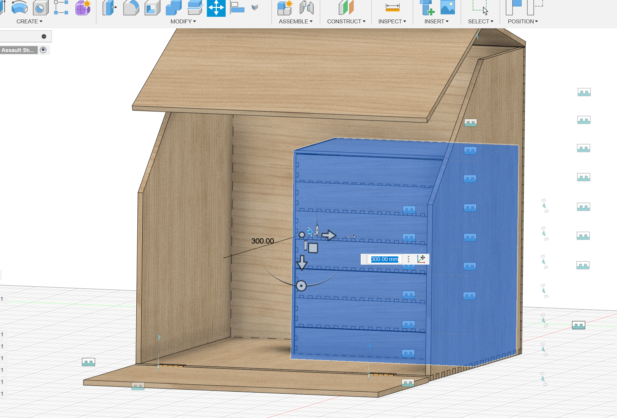The height and width of the screenshot is (418, 617).
Task: Select the Assault St... browser item
Action: click(18, 50)
